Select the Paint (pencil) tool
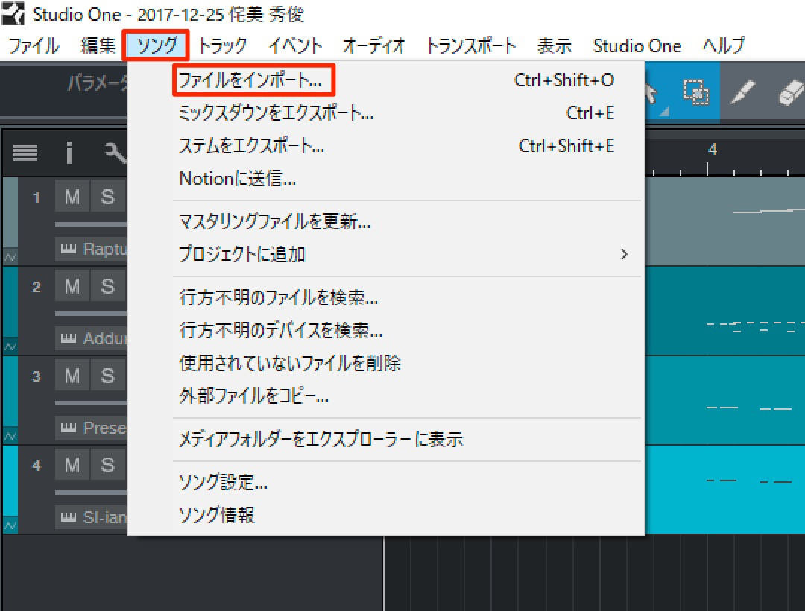 [x=742, y=92]
